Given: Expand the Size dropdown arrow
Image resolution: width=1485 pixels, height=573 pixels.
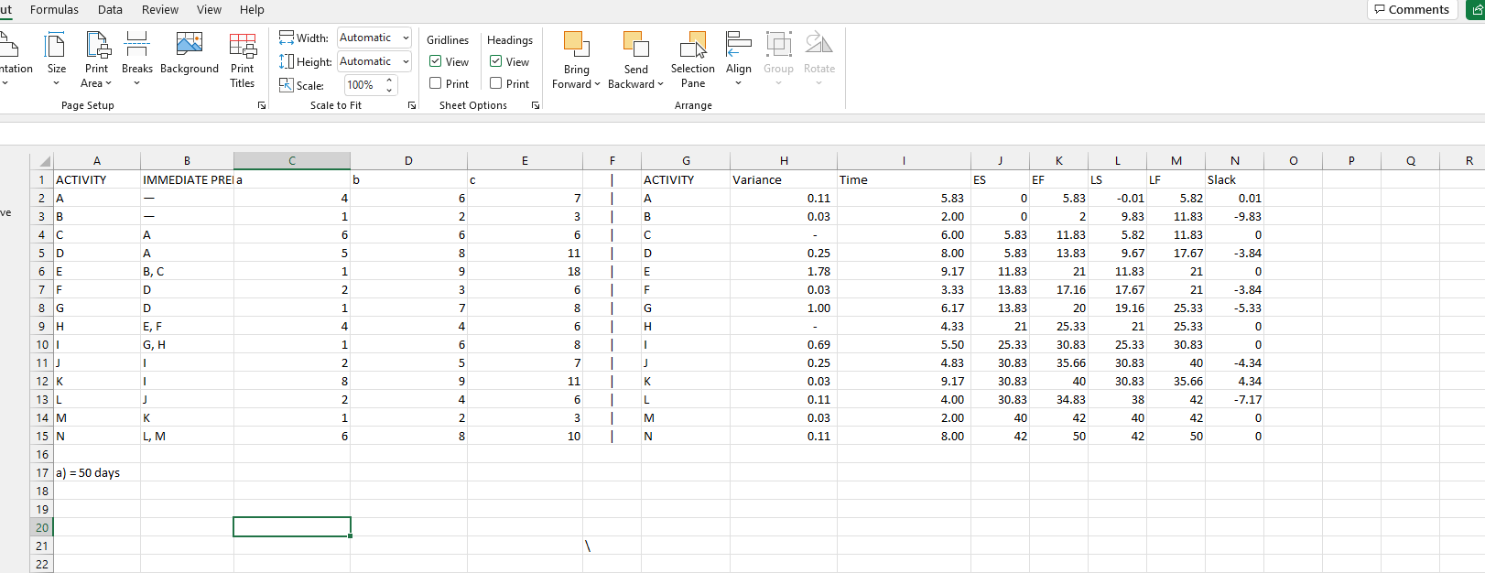Looking at the screenshot, I should point(56,83).
